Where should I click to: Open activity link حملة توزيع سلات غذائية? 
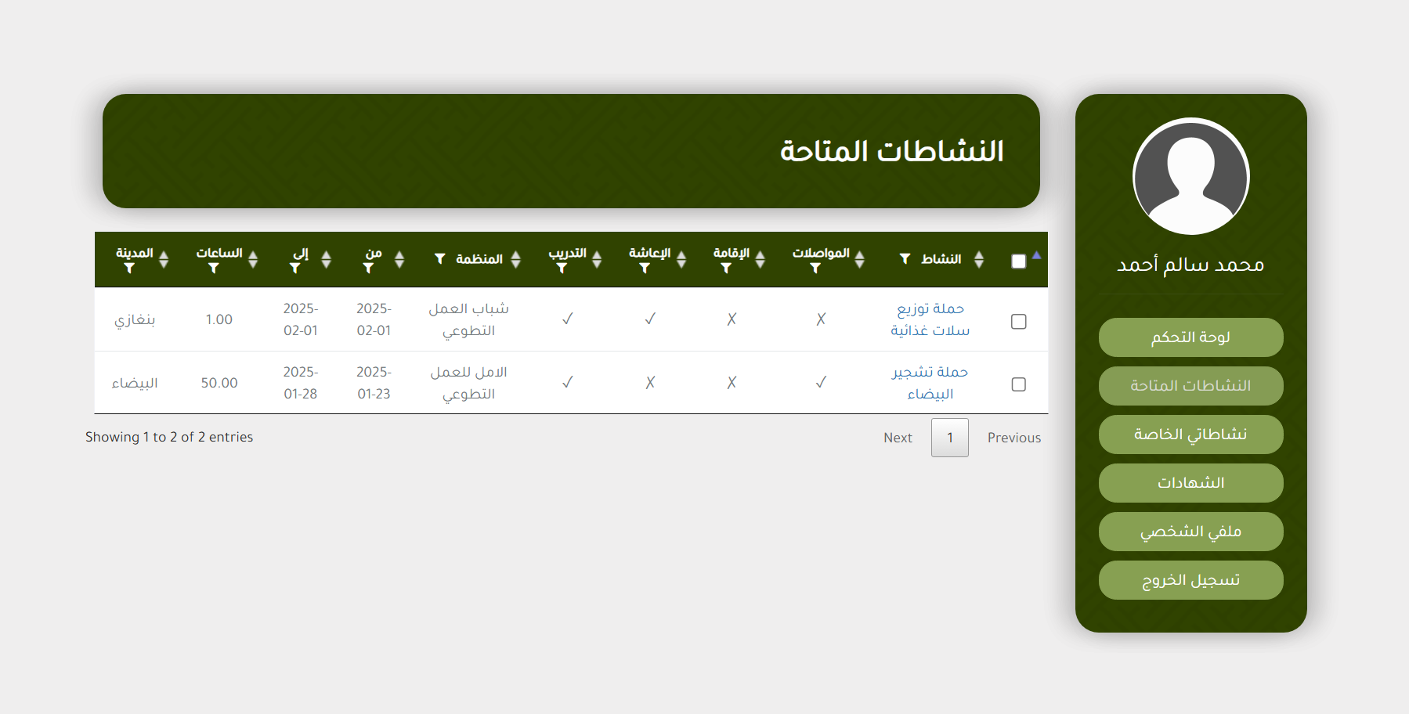pyautogui.click(x=930, y=319)
